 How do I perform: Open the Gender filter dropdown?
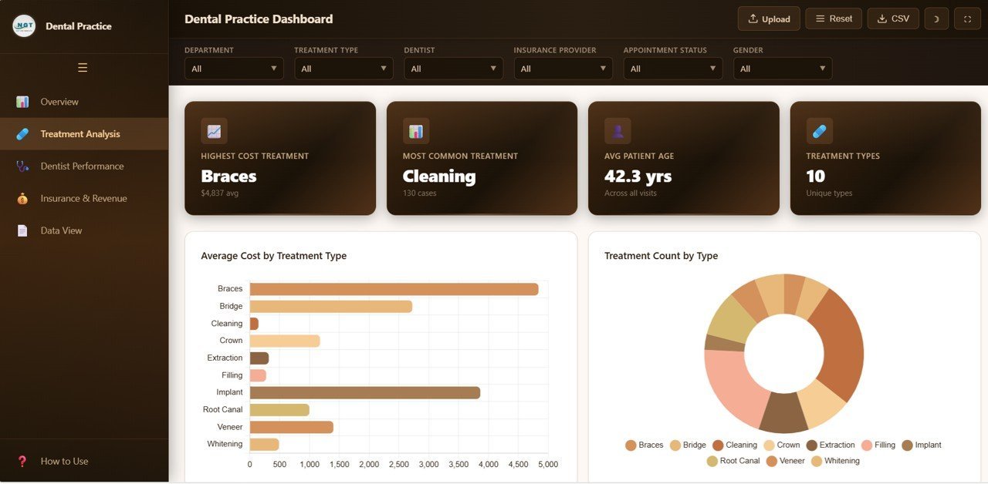pyautogui.click(x=782, y=68)
